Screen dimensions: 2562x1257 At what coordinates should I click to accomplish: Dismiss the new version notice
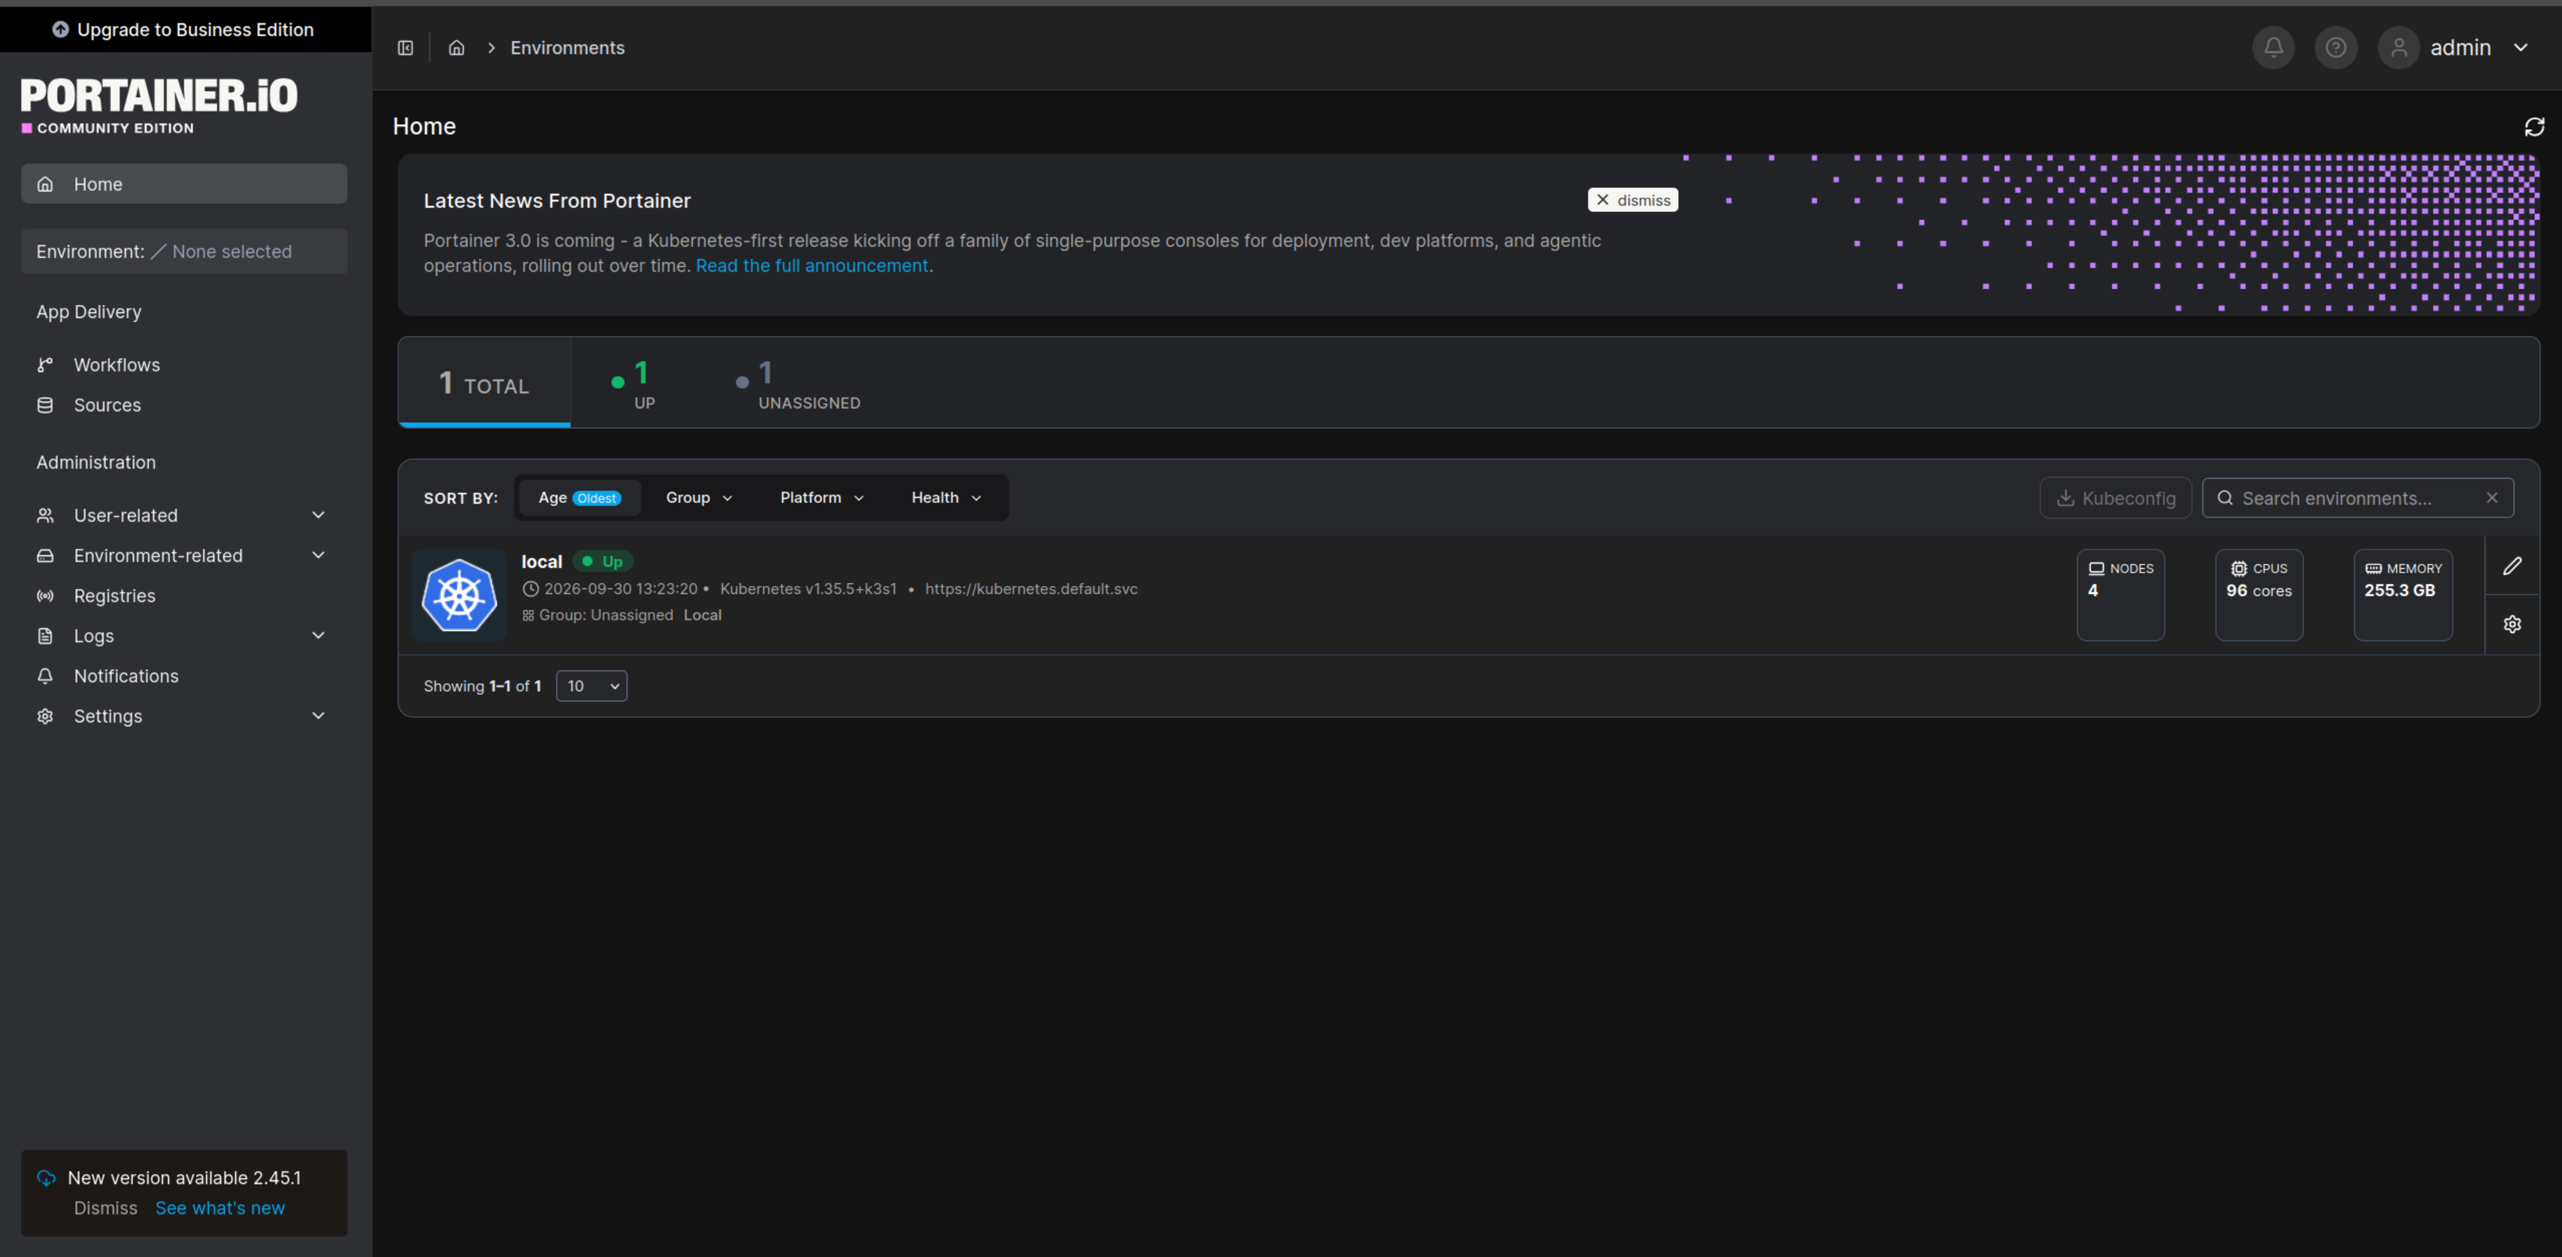pyautogui.click(x=105, y=1208)
